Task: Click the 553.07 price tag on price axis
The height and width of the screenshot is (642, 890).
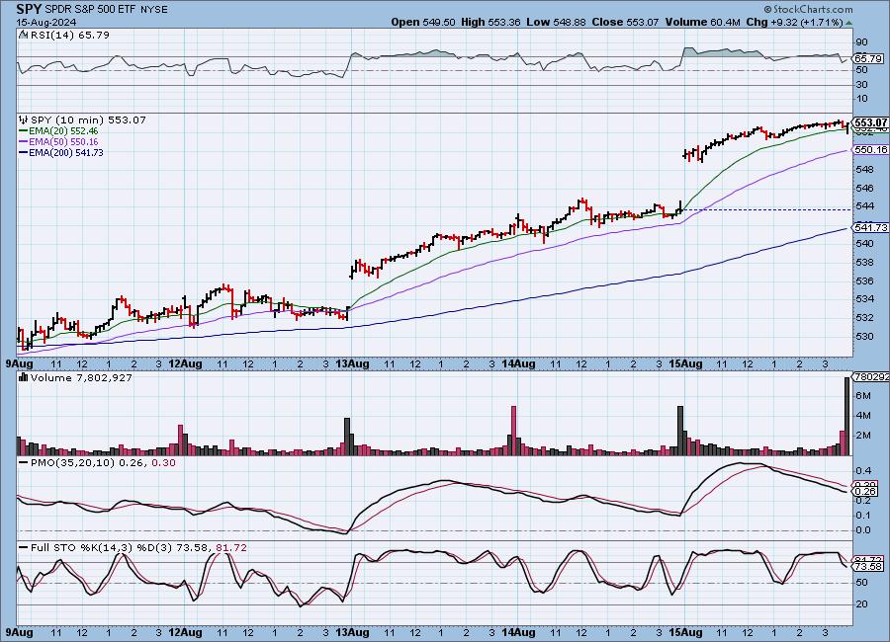Action: (870, 122)
